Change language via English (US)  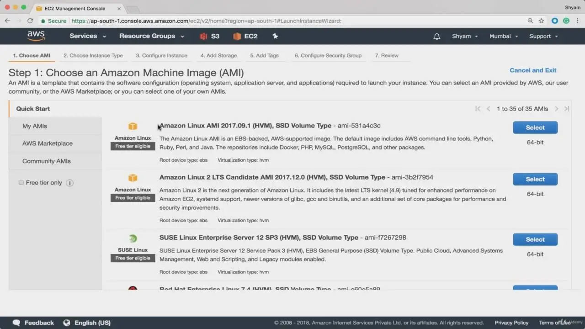click(92, 323)
